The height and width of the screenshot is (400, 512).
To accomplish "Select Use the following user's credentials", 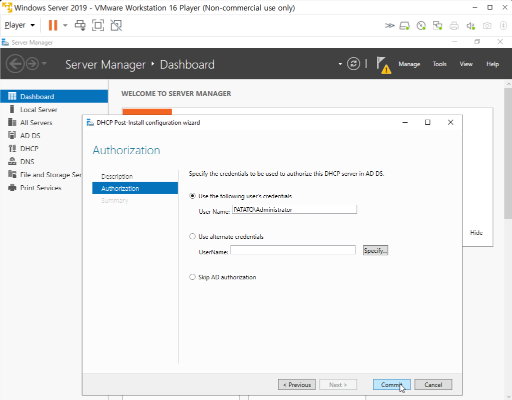I will pos(192,196).
